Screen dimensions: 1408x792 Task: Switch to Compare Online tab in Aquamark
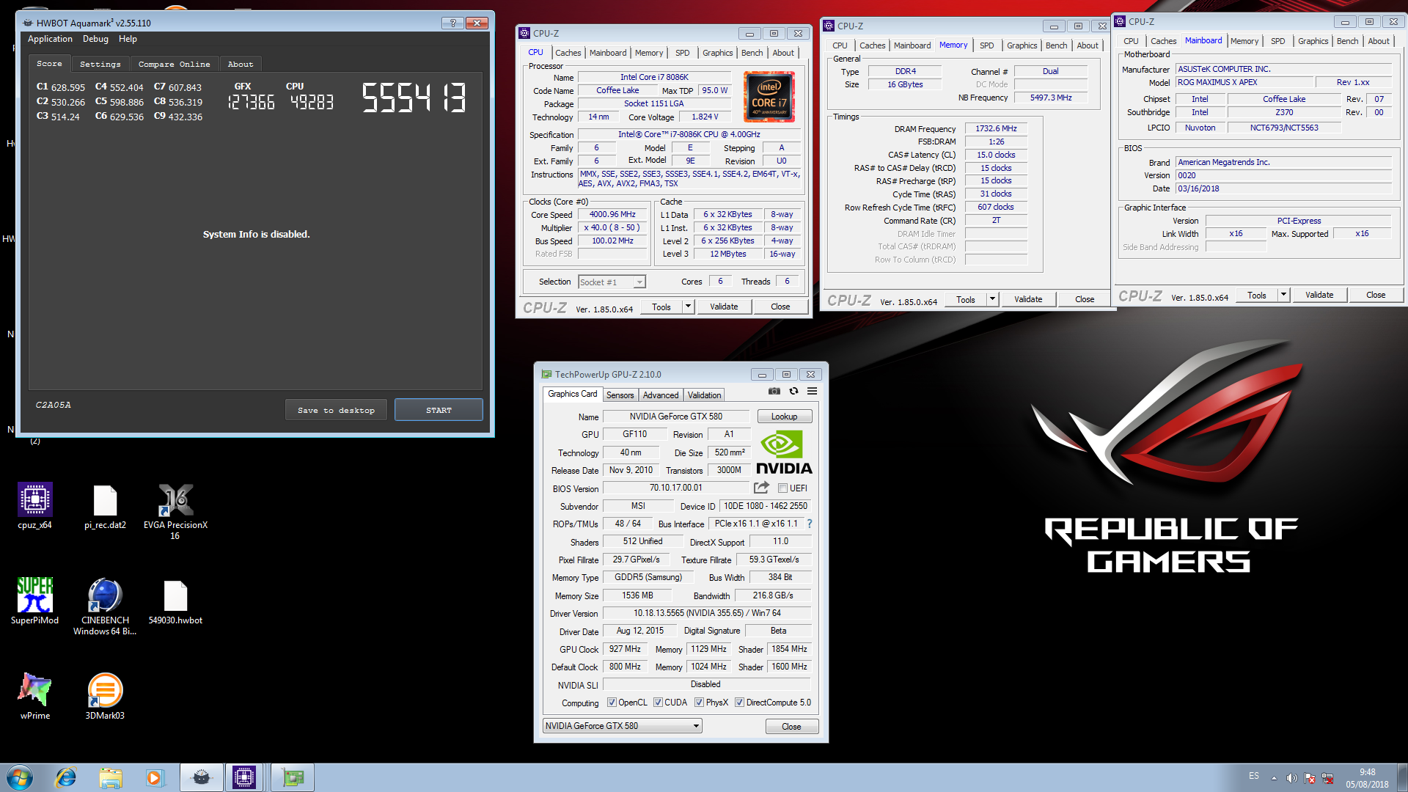(174, 65)
